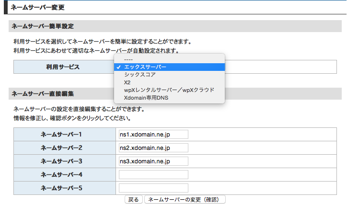Click the line ending 簡単に設定することができます
347x205 pixels.
[103, 42]
